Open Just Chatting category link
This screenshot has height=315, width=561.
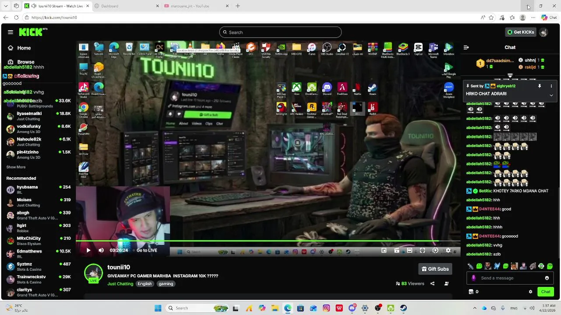pyautogui.click(x=120, y=284)
